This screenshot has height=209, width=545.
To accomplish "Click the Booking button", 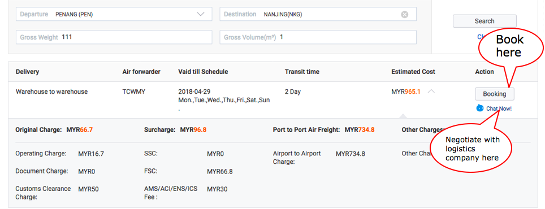I will [495, 94].
